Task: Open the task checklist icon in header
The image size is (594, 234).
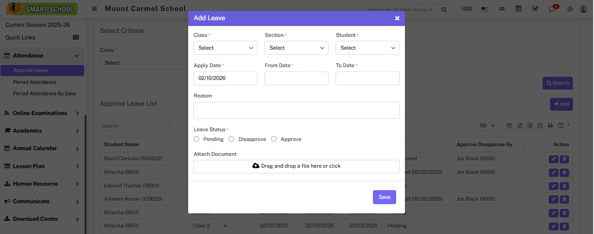Action: point(535,9)
